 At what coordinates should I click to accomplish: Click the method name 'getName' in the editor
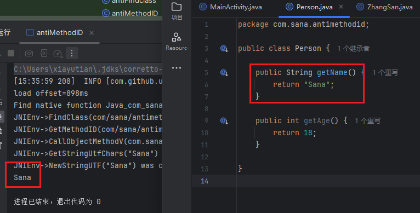332,72
